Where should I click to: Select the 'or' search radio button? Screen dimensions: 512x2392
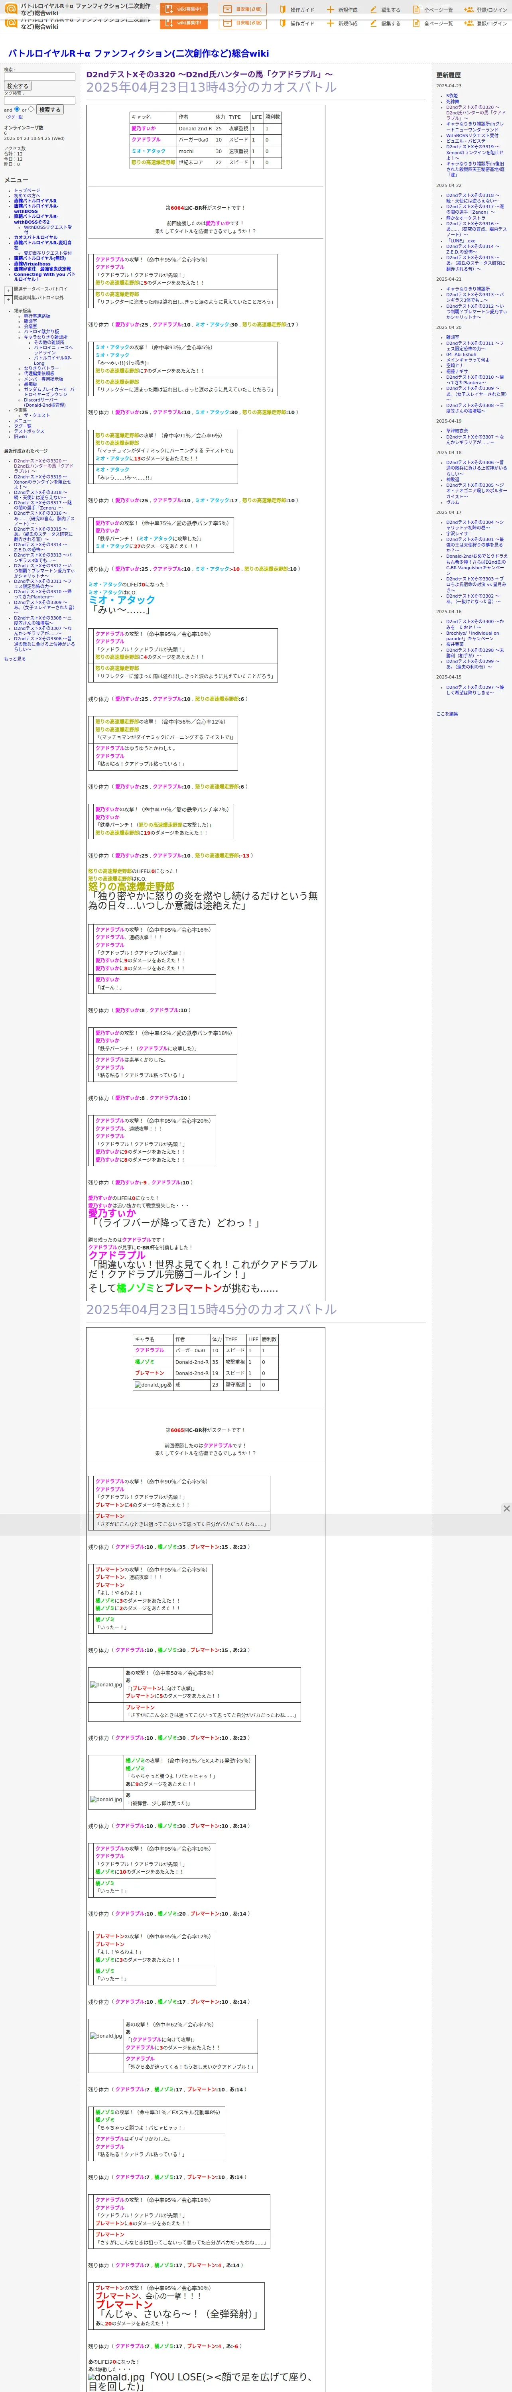coord(31,109)
